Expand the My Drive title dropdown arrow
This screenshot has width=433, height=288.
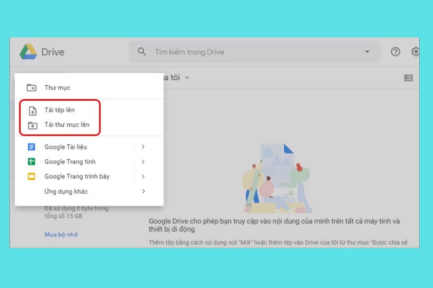(x=187, y=78)
